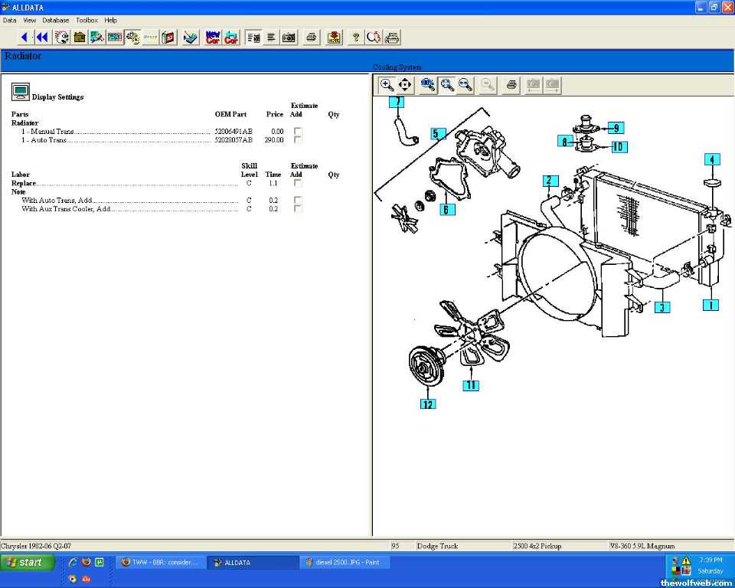The height and width of the screenshot is (588, 735).
Task: Check Estimate Add for Auto Trans radiator
Action: (298, 140)
